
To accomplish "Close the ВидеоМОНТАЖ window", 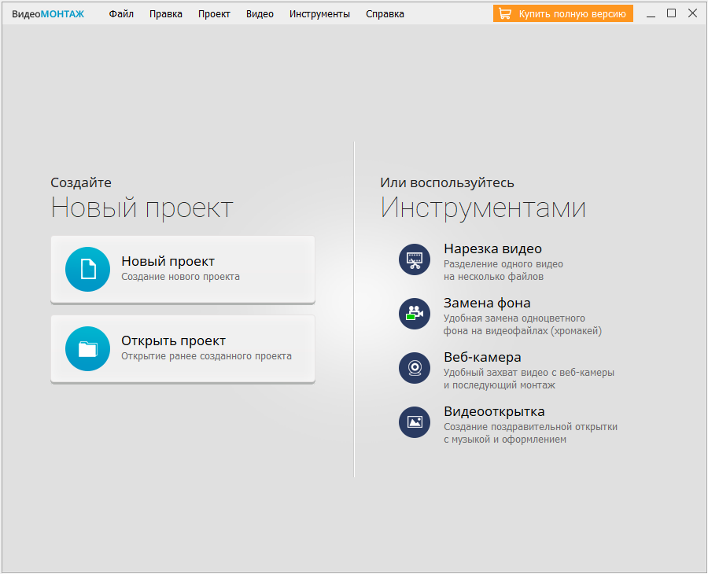I will pyautogui.click(x=692, y=13).
